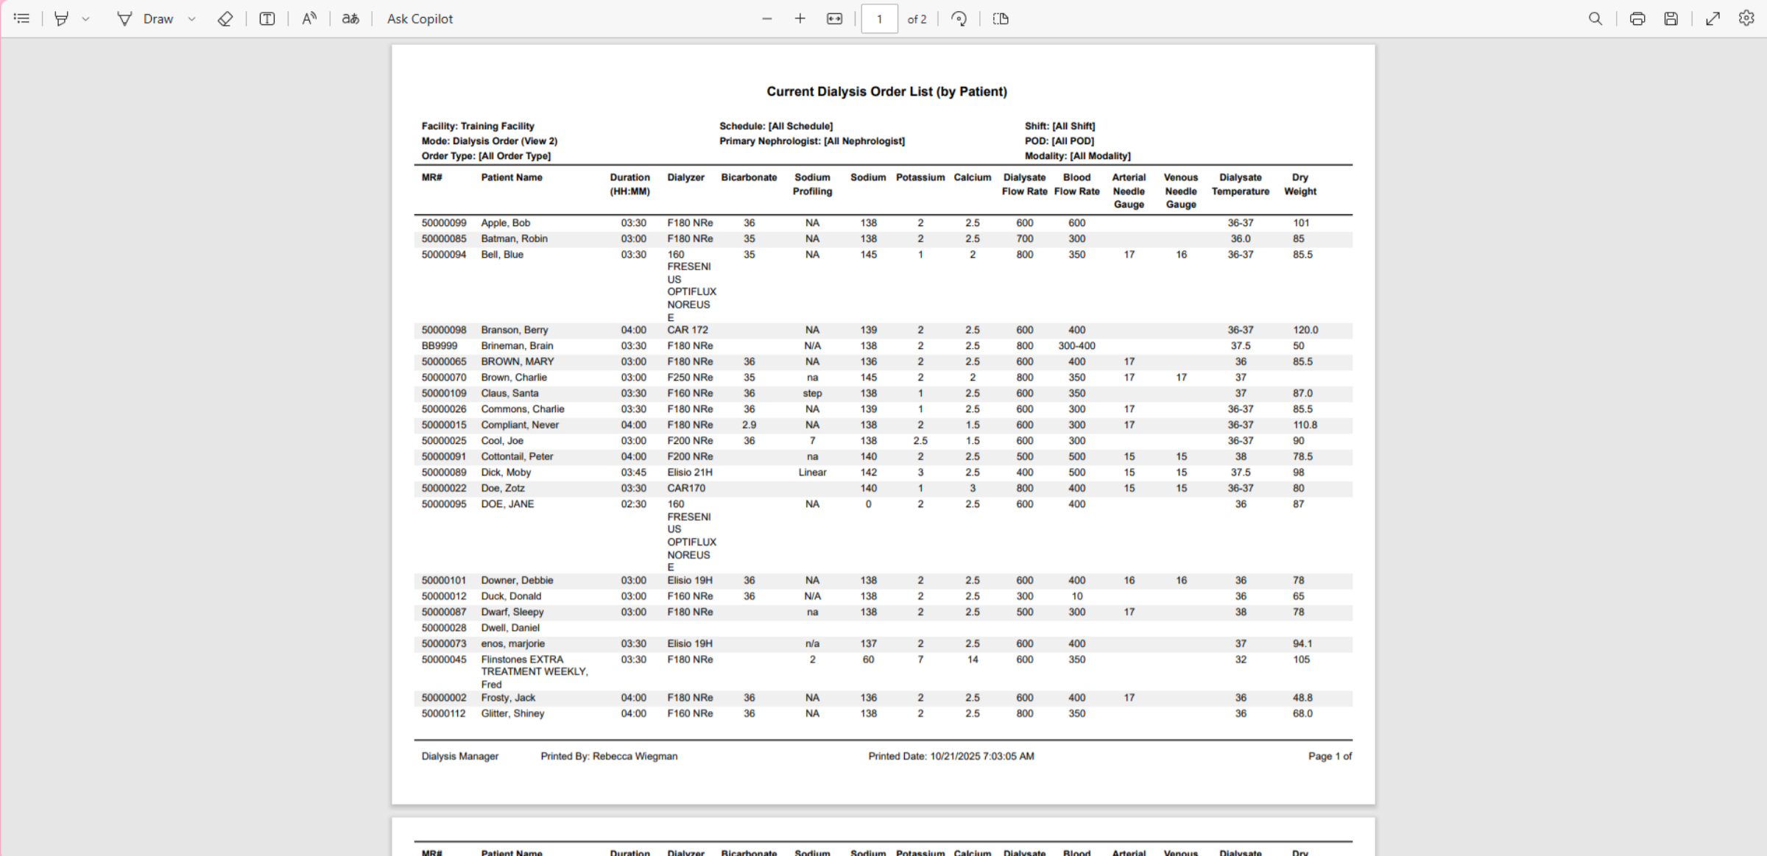1767x856 pixels.
Task: Click the 'Bicarbonate' column header
Action: 749,177
